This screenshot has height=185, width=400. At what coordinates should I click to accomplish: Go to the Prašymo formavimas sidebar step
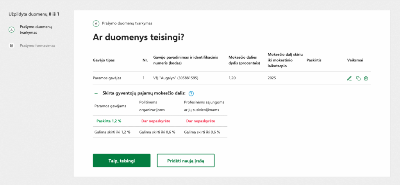(37, 45)
